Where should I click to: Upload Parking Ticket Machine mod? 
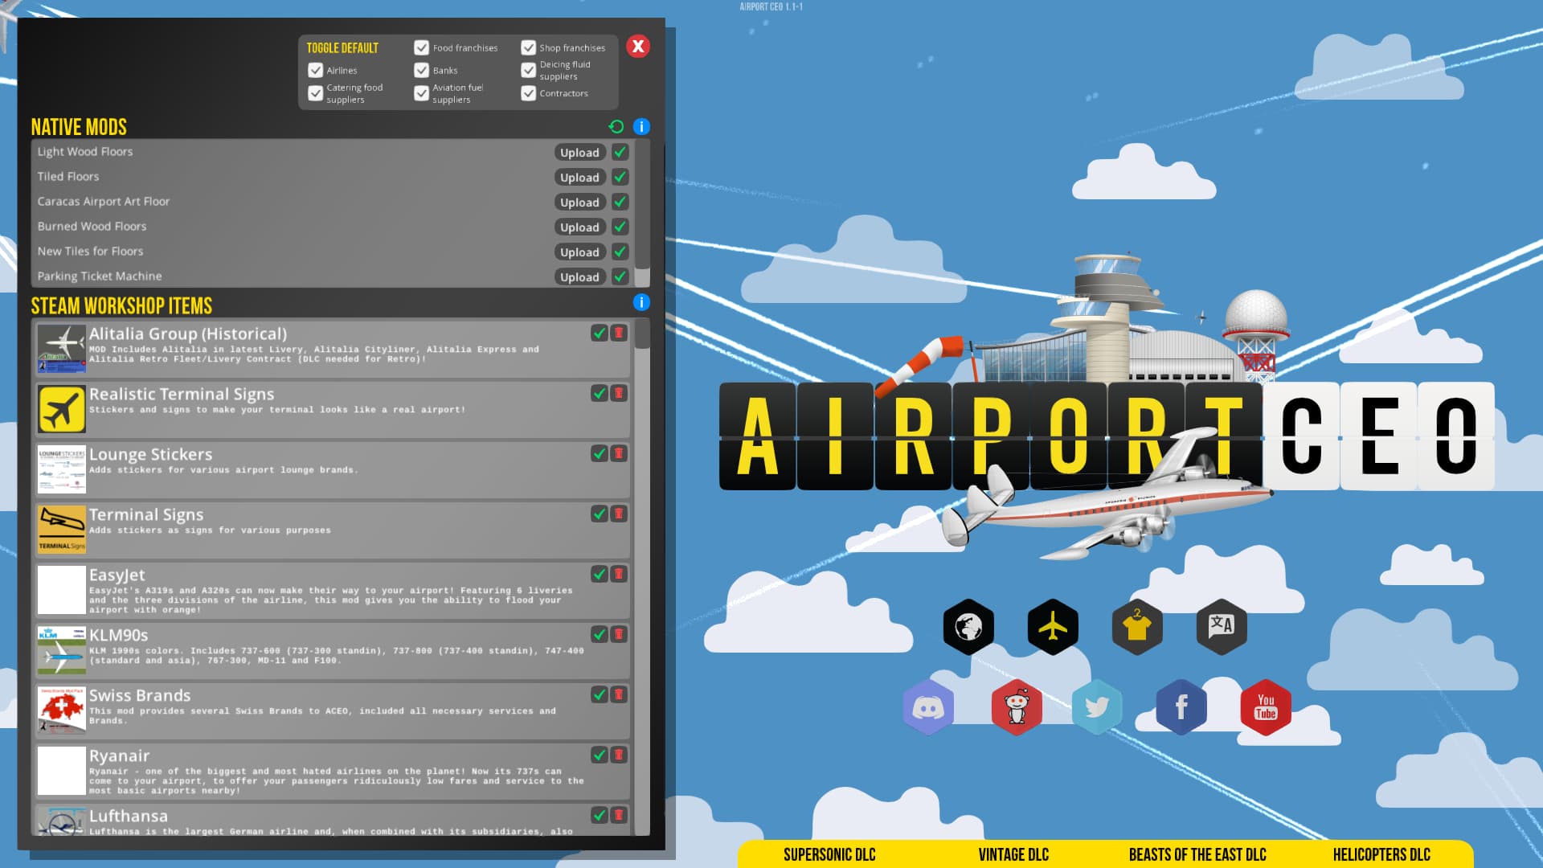tap(579, 277)
